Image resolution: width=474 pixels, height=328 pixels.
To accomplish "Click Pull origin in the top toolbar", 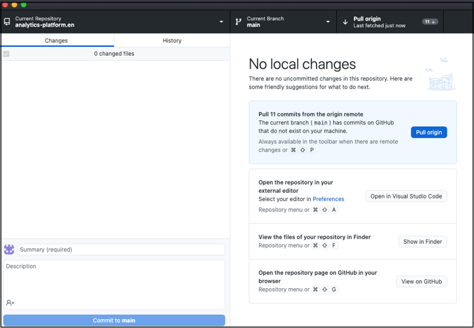I will [x=390, y=21].
